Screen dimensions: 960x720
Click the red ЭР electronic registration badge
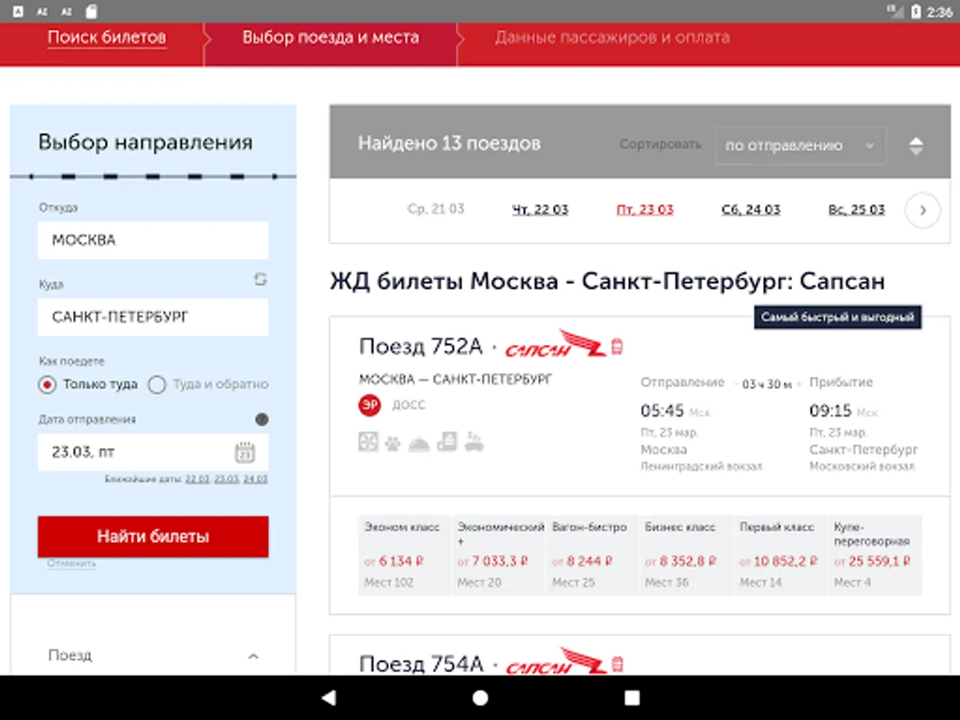point(370,406)
